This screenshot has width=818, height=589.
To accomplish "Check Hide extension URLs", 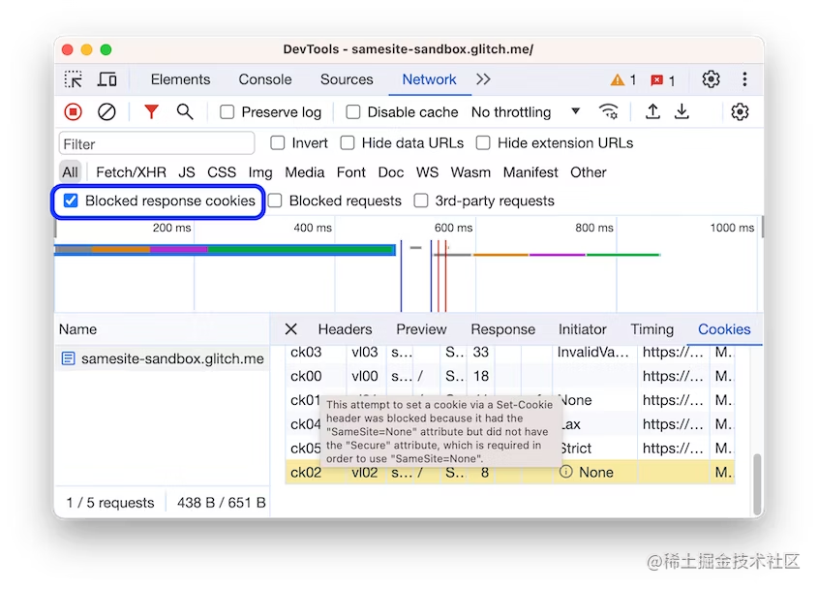I will pos(483,143).
